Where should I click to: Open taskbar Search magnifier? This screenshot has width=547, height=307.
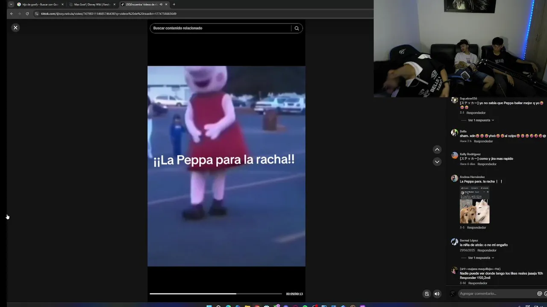pyautogui.click(x=218, y=306)
